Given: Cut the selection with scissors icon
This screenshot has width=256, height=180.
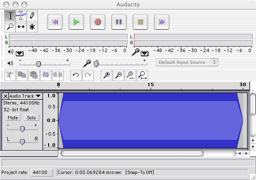Looking at the screenshot, I should pyautogui.click(x=10, y=75).
